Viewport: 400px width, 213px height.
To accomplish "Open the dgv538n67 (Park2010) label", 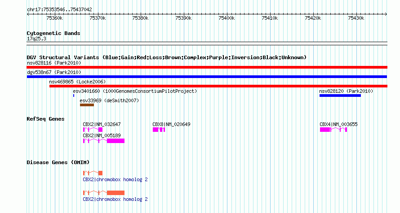I will tap(54, 72).
